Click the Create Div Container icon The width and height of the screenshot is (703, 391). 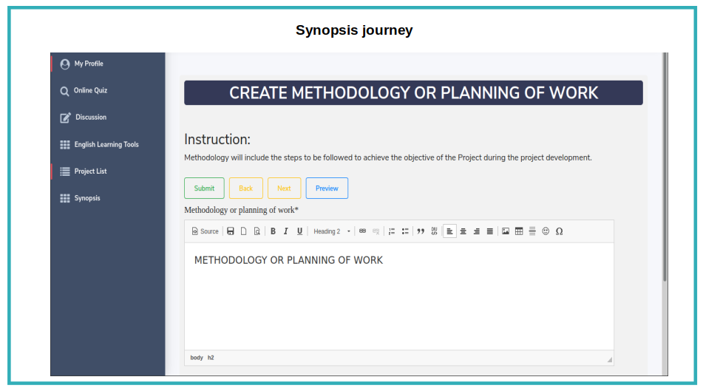(434, 231)
